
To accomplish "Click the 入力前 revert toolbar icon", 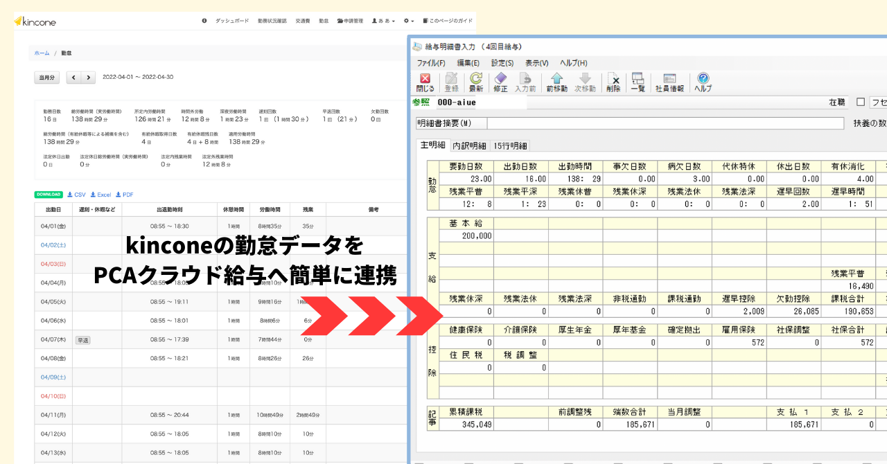I will click(525, 82).
